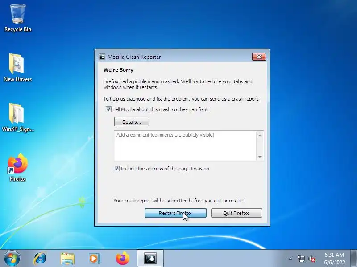This screenshot has height=267, width=357.
Task: Select the WinXP_Sign... folder on desktop
Action: click(17, 117)
